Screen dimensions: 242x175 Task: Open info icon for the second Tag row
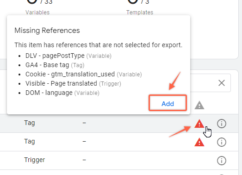point(222,142)
